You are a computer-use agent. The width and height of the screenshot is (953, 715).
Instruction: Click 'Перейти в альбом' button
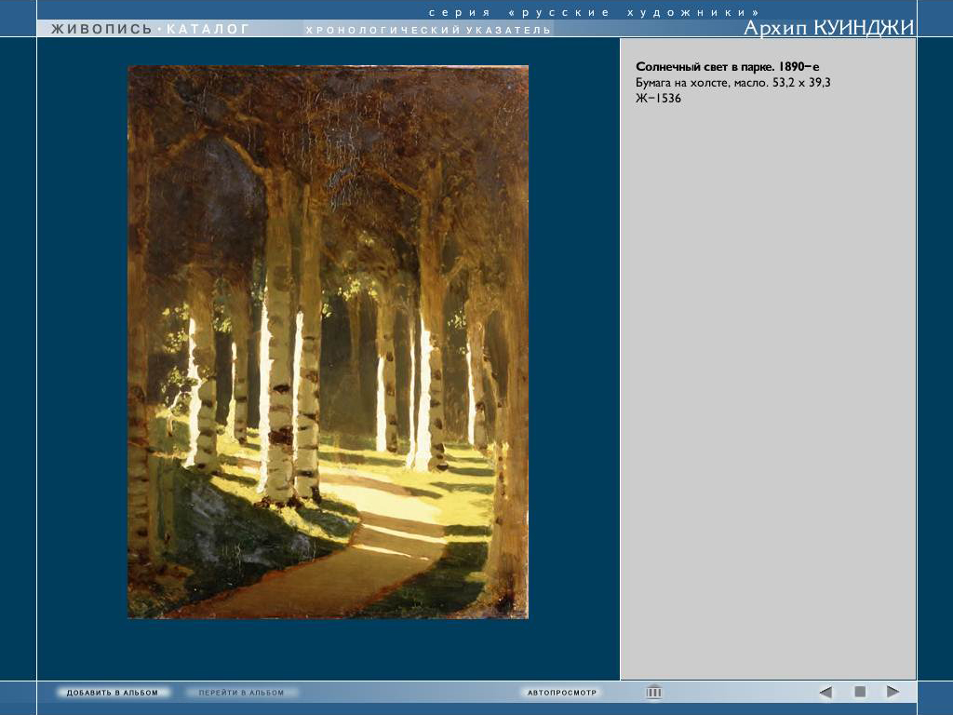[x=241, y=693]
